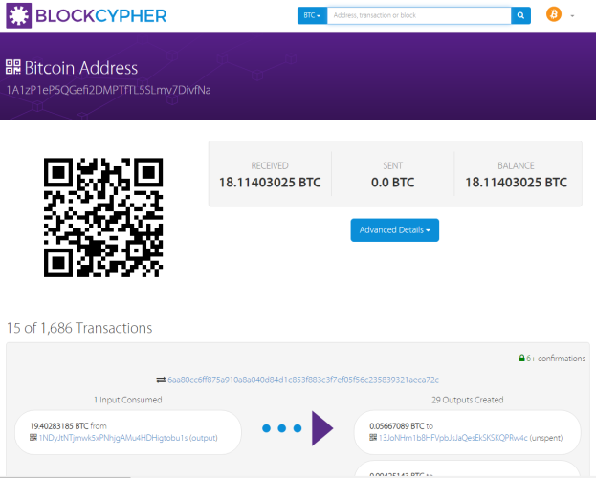Click the large QR code image
The width and height of the screenshot is (596, 478).
click(x=103, y=217)
